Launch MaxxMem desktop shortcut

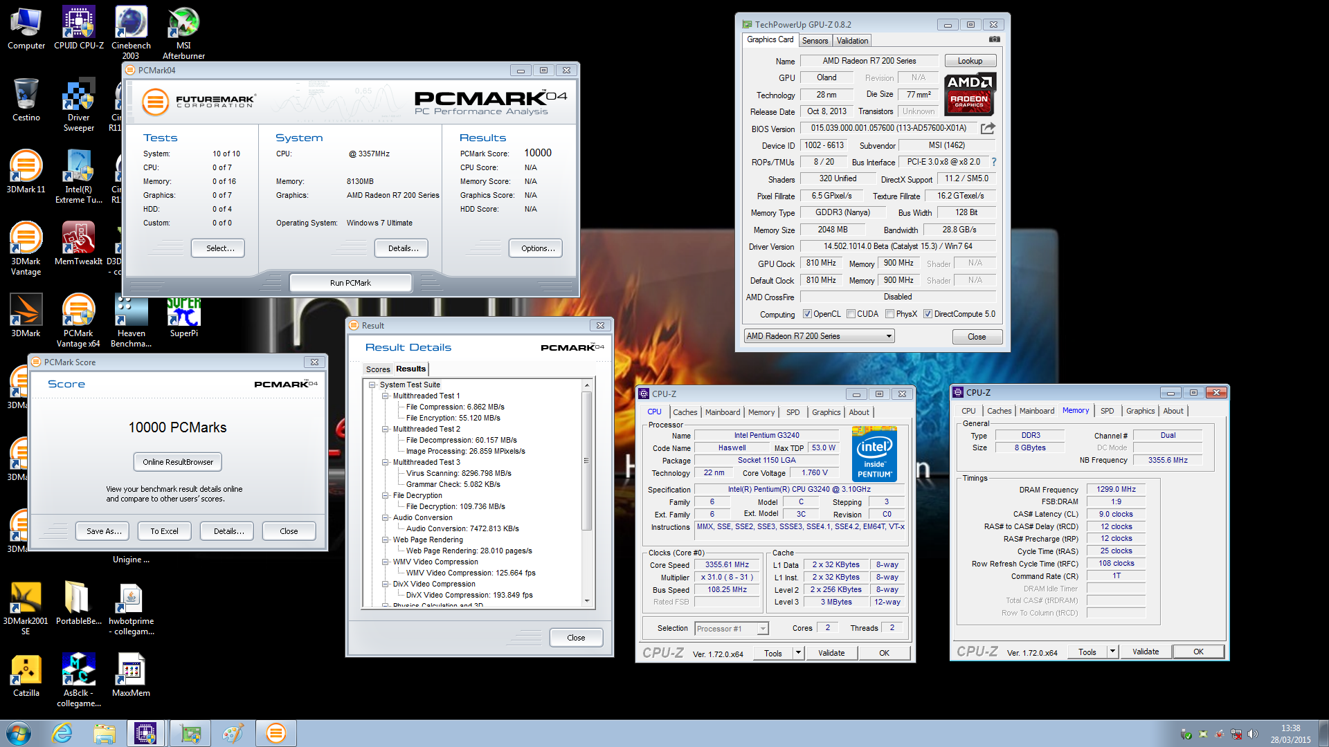pos(131,675)
